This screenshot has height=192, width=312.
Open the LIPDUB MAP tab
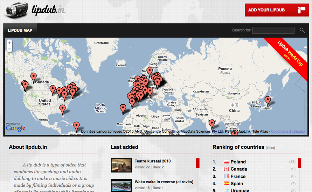tap(20, 30)
